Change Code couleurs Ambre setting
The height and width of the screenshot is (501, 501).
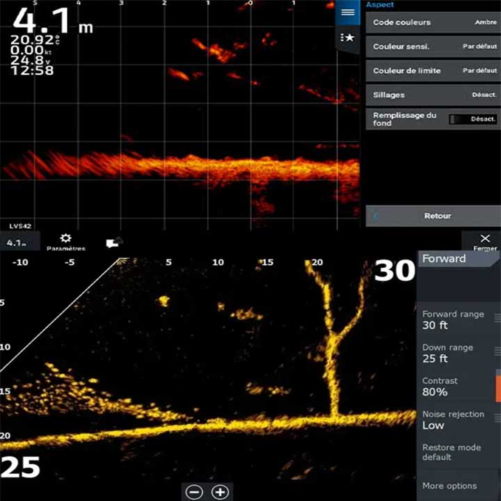tap(433, 22)
